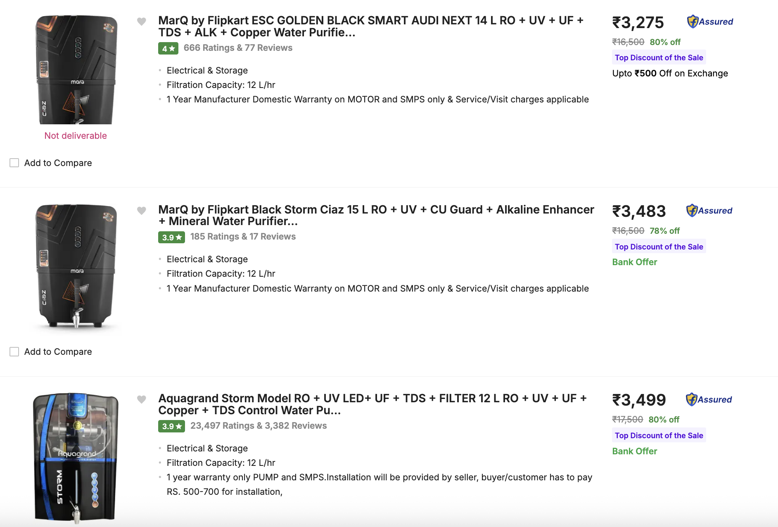The height and width of the screenshot is (527, 778).
Task: Check Add to Compare for Golden Black purifier
Action: click(14, 163)
